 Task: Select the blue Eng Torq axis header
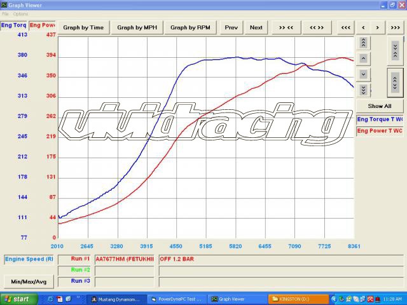point(13,25)
